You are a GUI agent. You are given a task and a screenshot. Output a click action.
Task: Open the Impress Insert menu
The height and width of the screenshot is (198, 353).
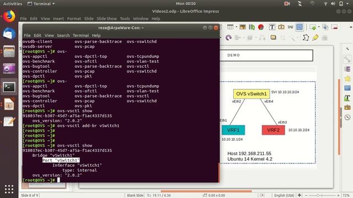[58, 19]
